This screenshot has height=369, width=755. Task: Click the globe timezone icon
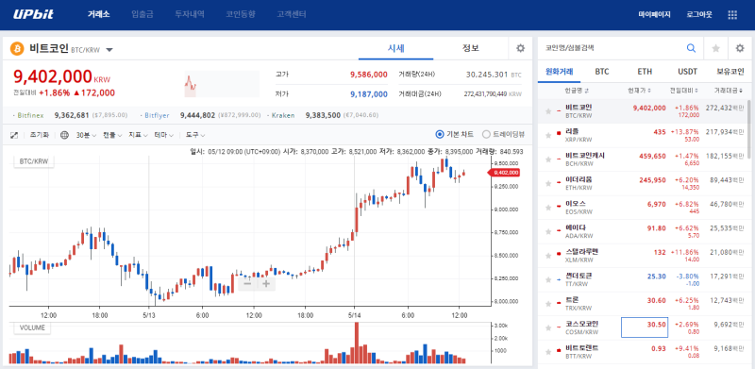coord(64,135)
